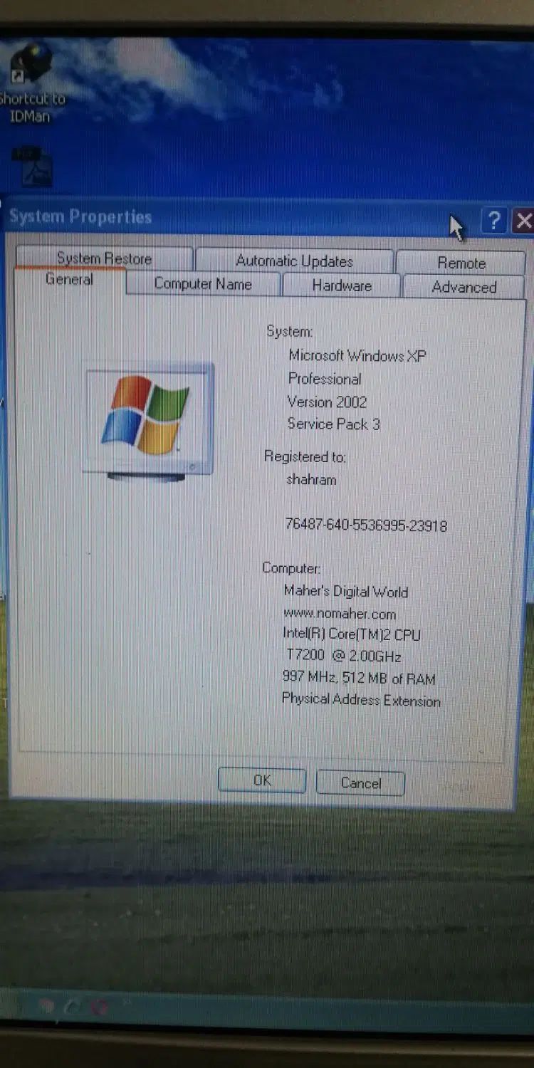The height and width of the screenshot is (1068, 534).
Task: Click the Physical Address Extension text
Action: tap(361, 700)
